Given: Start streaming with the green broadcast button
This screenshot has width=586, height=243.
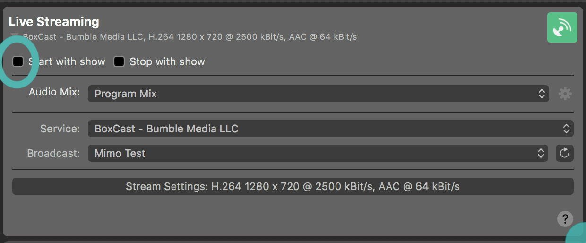Looking at the screenshot, I should pos(562,27).
